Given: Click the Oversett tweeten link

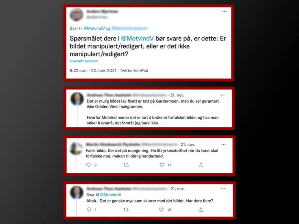Looking at the screenshot, I should click(x=83, y=61).
